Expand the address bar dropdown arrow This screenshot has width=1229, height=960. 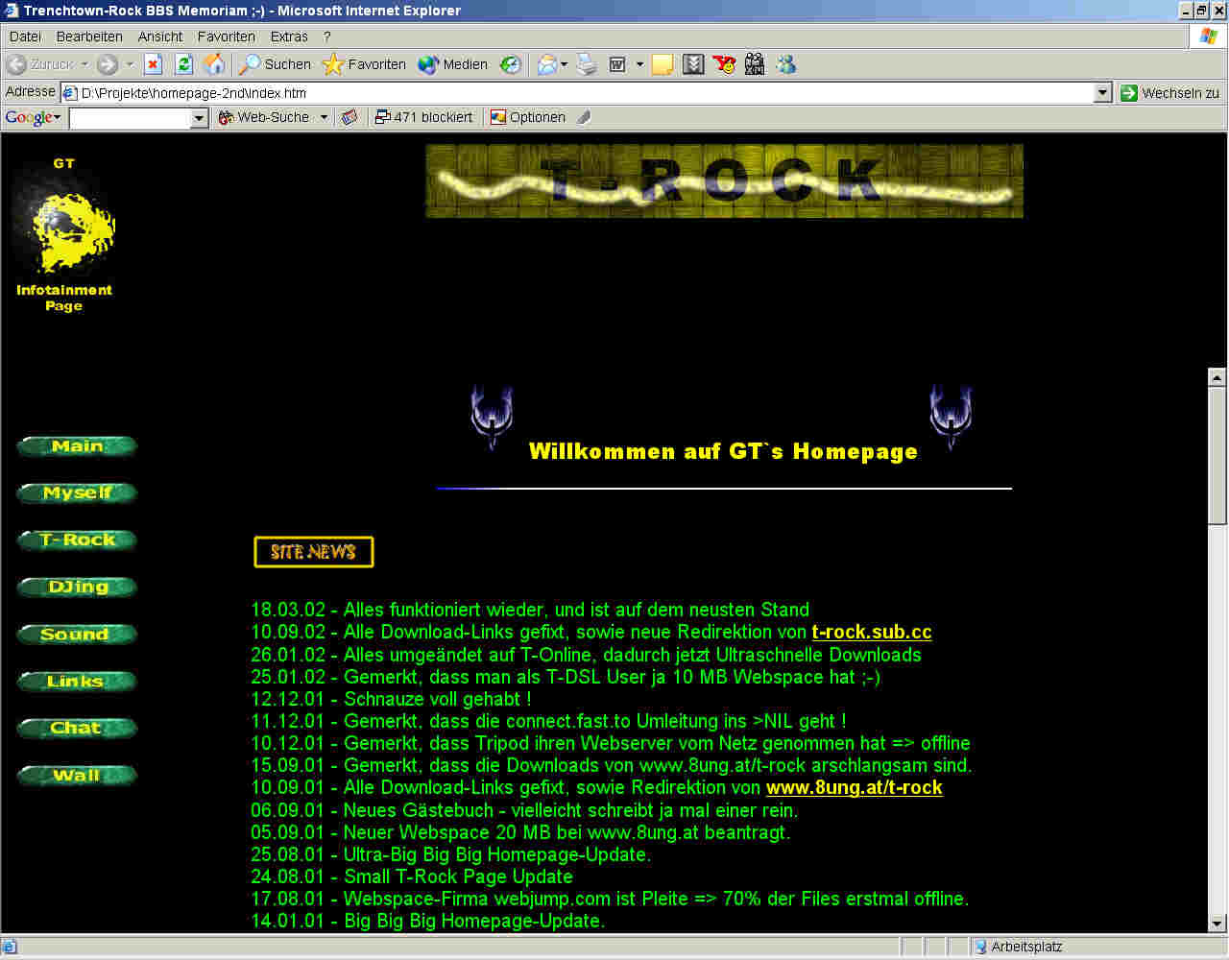point(1102,93)
